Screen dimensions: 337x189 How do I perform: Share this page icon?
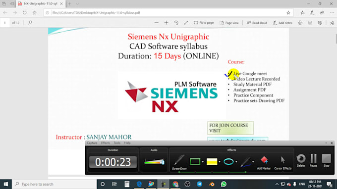322,13
